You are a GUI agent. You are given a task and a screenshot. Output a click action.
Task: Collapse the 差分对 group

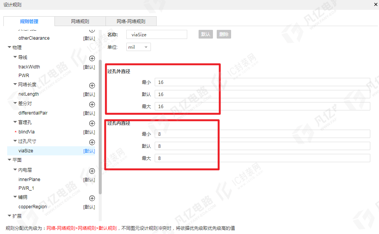15,103
